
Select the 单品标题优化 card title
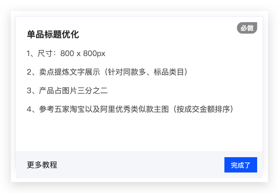[53, 34]
